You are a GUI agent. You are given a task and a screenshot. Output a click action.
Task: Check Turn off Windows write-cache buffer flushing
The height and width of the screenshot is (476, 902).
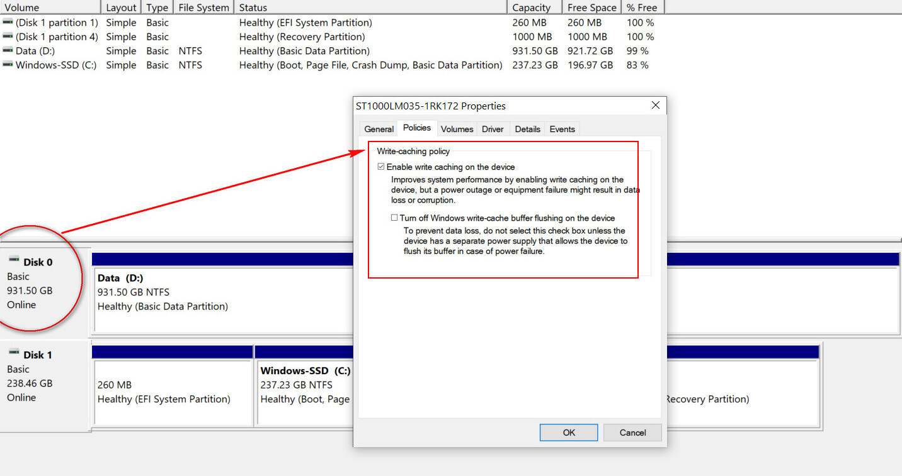pyautogui.click(x=394, y=218)
